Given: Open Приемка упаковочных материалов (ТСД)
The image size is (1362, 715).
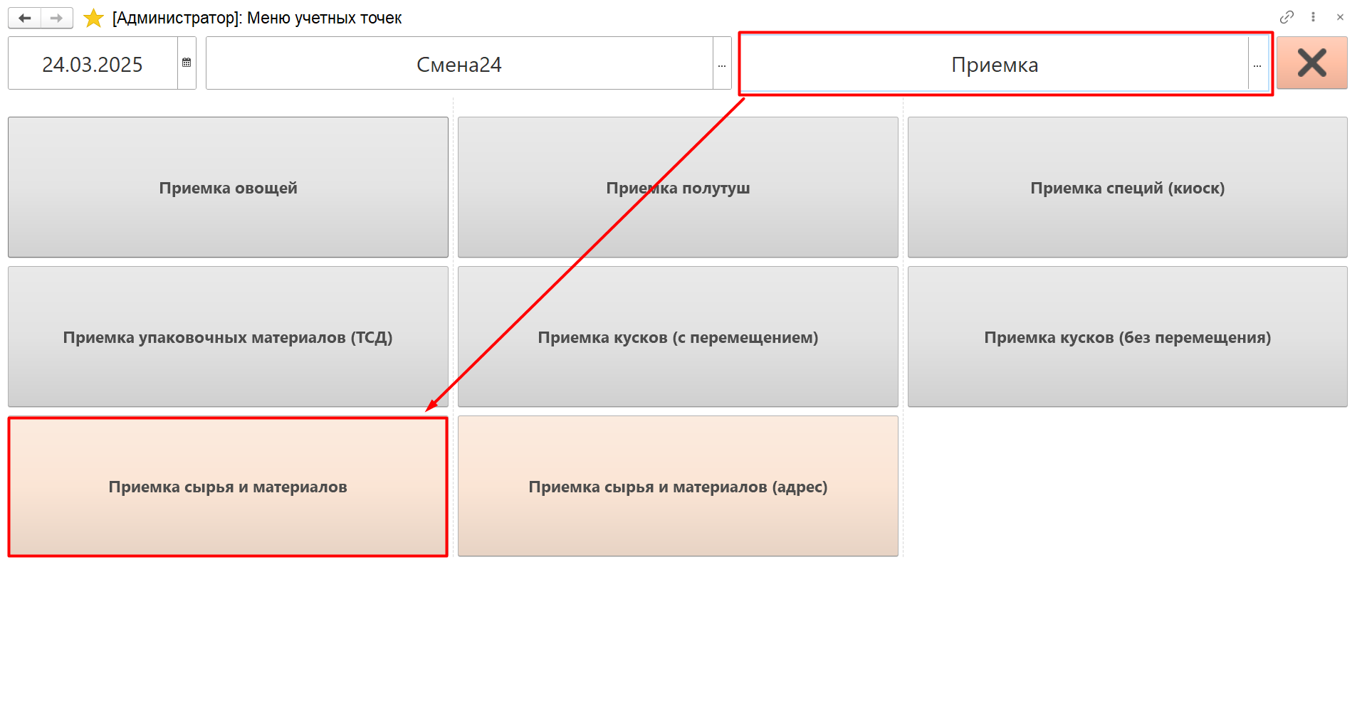Looking at the screenshot, I should click(x=228, y=337).
